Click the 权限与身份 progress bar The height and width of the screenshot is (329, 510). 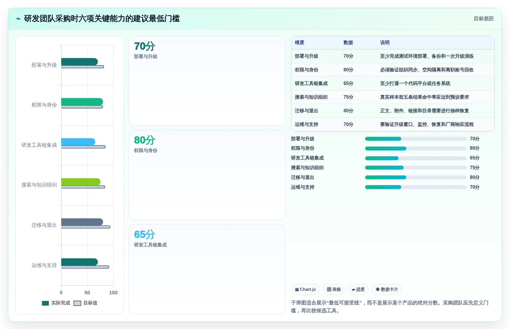click(416, 149)
